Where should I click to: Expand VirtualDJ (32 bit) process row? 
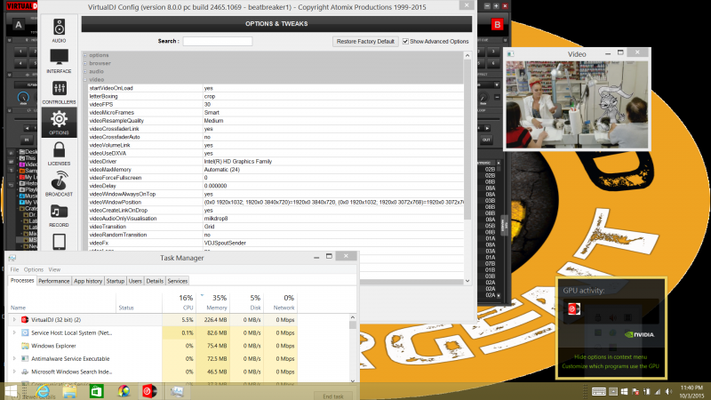(x=14, y=320)
